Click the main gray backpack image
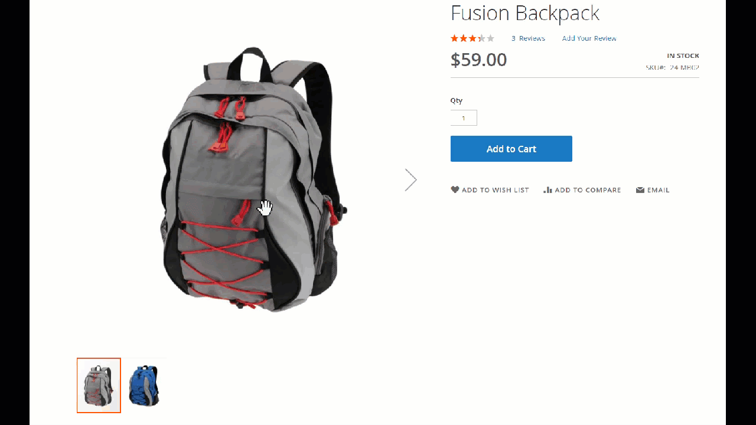The height and width of the screenshot is (425, 756). (x=252, y=179)
